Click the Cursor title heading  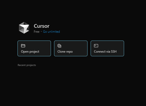42,26
